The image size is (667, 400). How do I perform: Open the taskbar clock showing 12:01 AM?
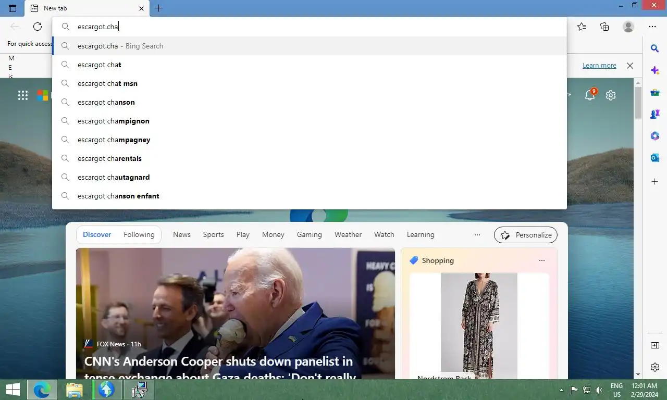tap(644, 390)
